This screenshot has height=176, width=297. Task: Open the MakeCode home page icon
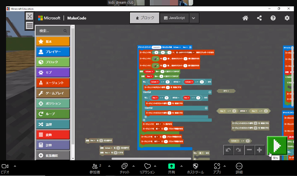(245, 18)
